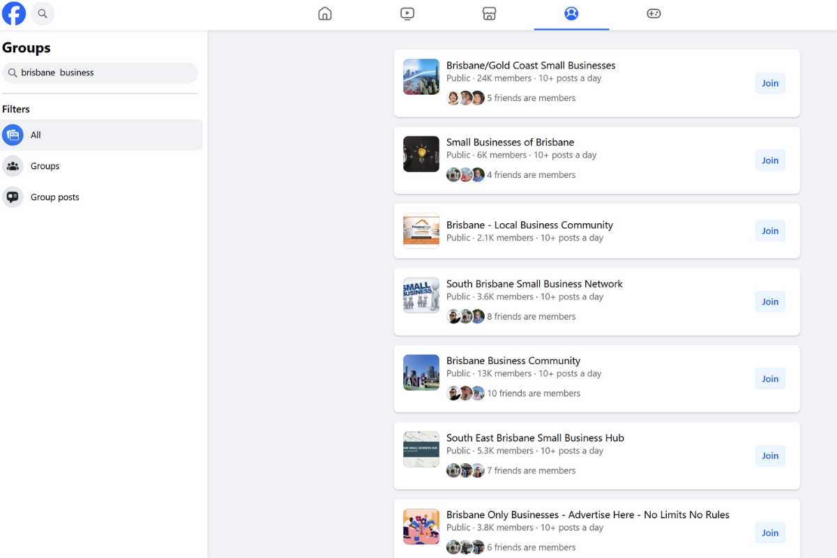Select the Groups tab icon in top bar
837x558 pixels.
click(x=571, y=13)
